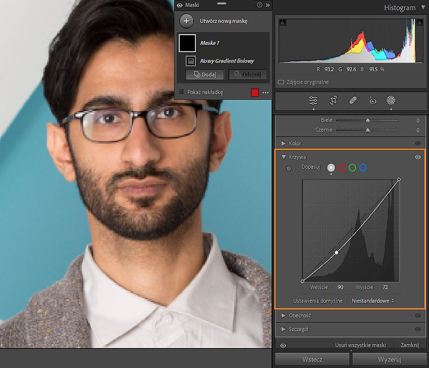Toggle Maski panel eye icon
The image size is (429, 368).
(x=179, y=5)
